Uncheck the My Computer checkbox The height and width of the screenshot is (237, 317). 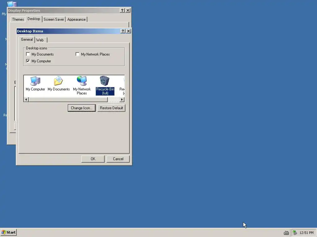pos(28,61)
